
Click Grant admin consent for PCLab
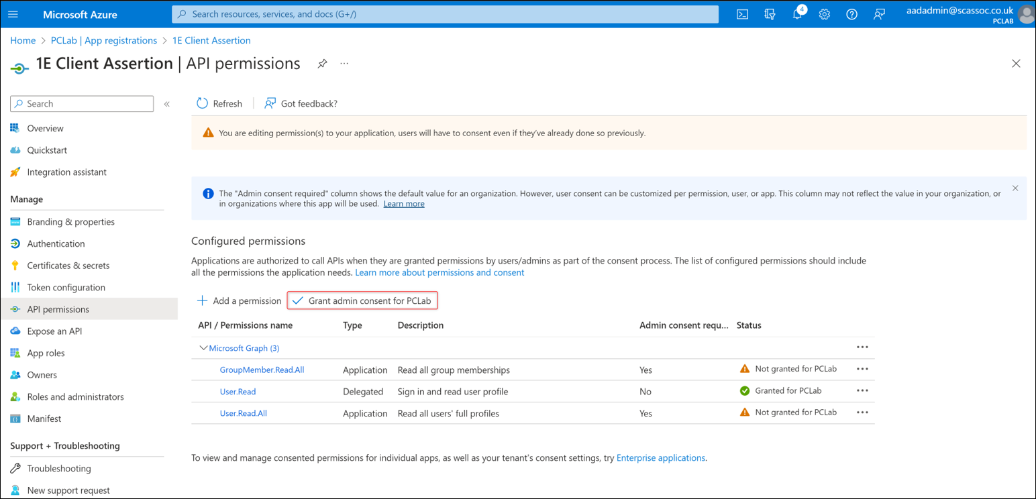(362, 300)
